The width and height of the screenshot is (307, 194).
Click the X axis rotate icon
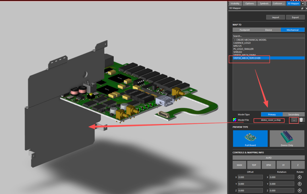[x=300, y=177]
